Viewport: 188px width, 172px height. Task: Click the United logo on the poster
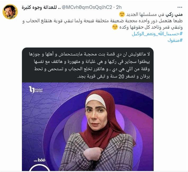pos(35,90)
